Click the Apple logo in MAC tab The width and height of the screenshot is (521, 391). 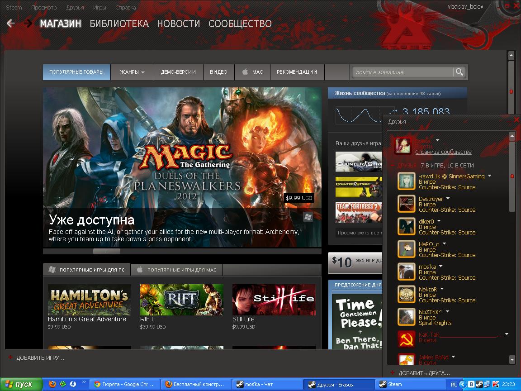tap(245, 72)
